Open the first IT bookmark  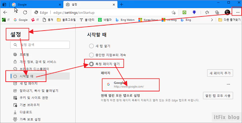point(6,20)
